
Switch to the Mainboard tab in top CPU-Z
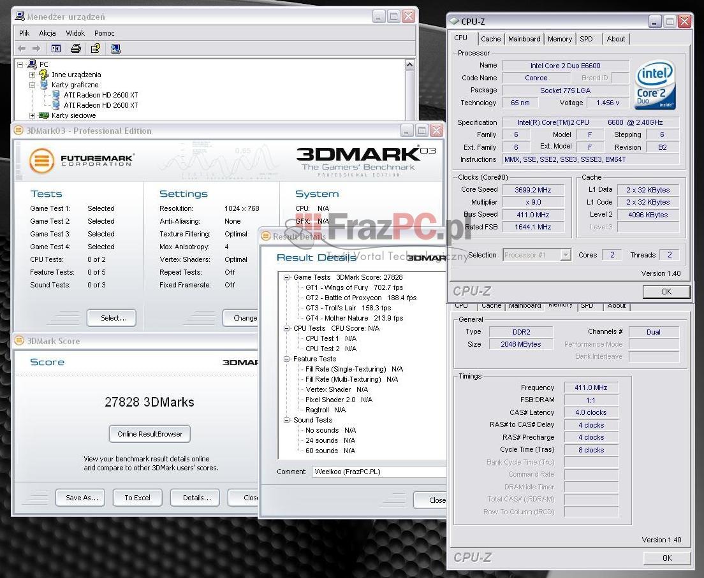point(524,39)
